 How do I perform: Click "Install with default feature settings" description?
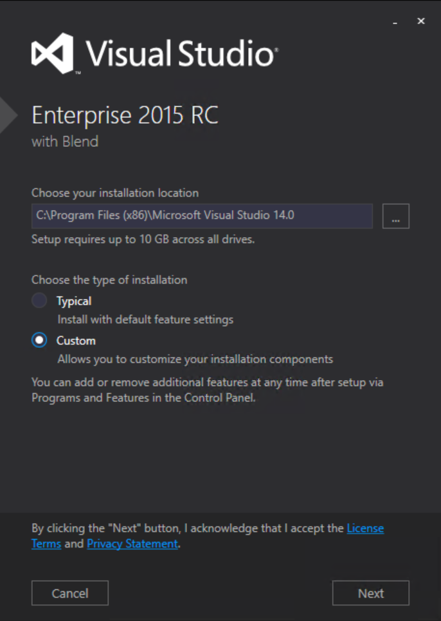point(145,320)
